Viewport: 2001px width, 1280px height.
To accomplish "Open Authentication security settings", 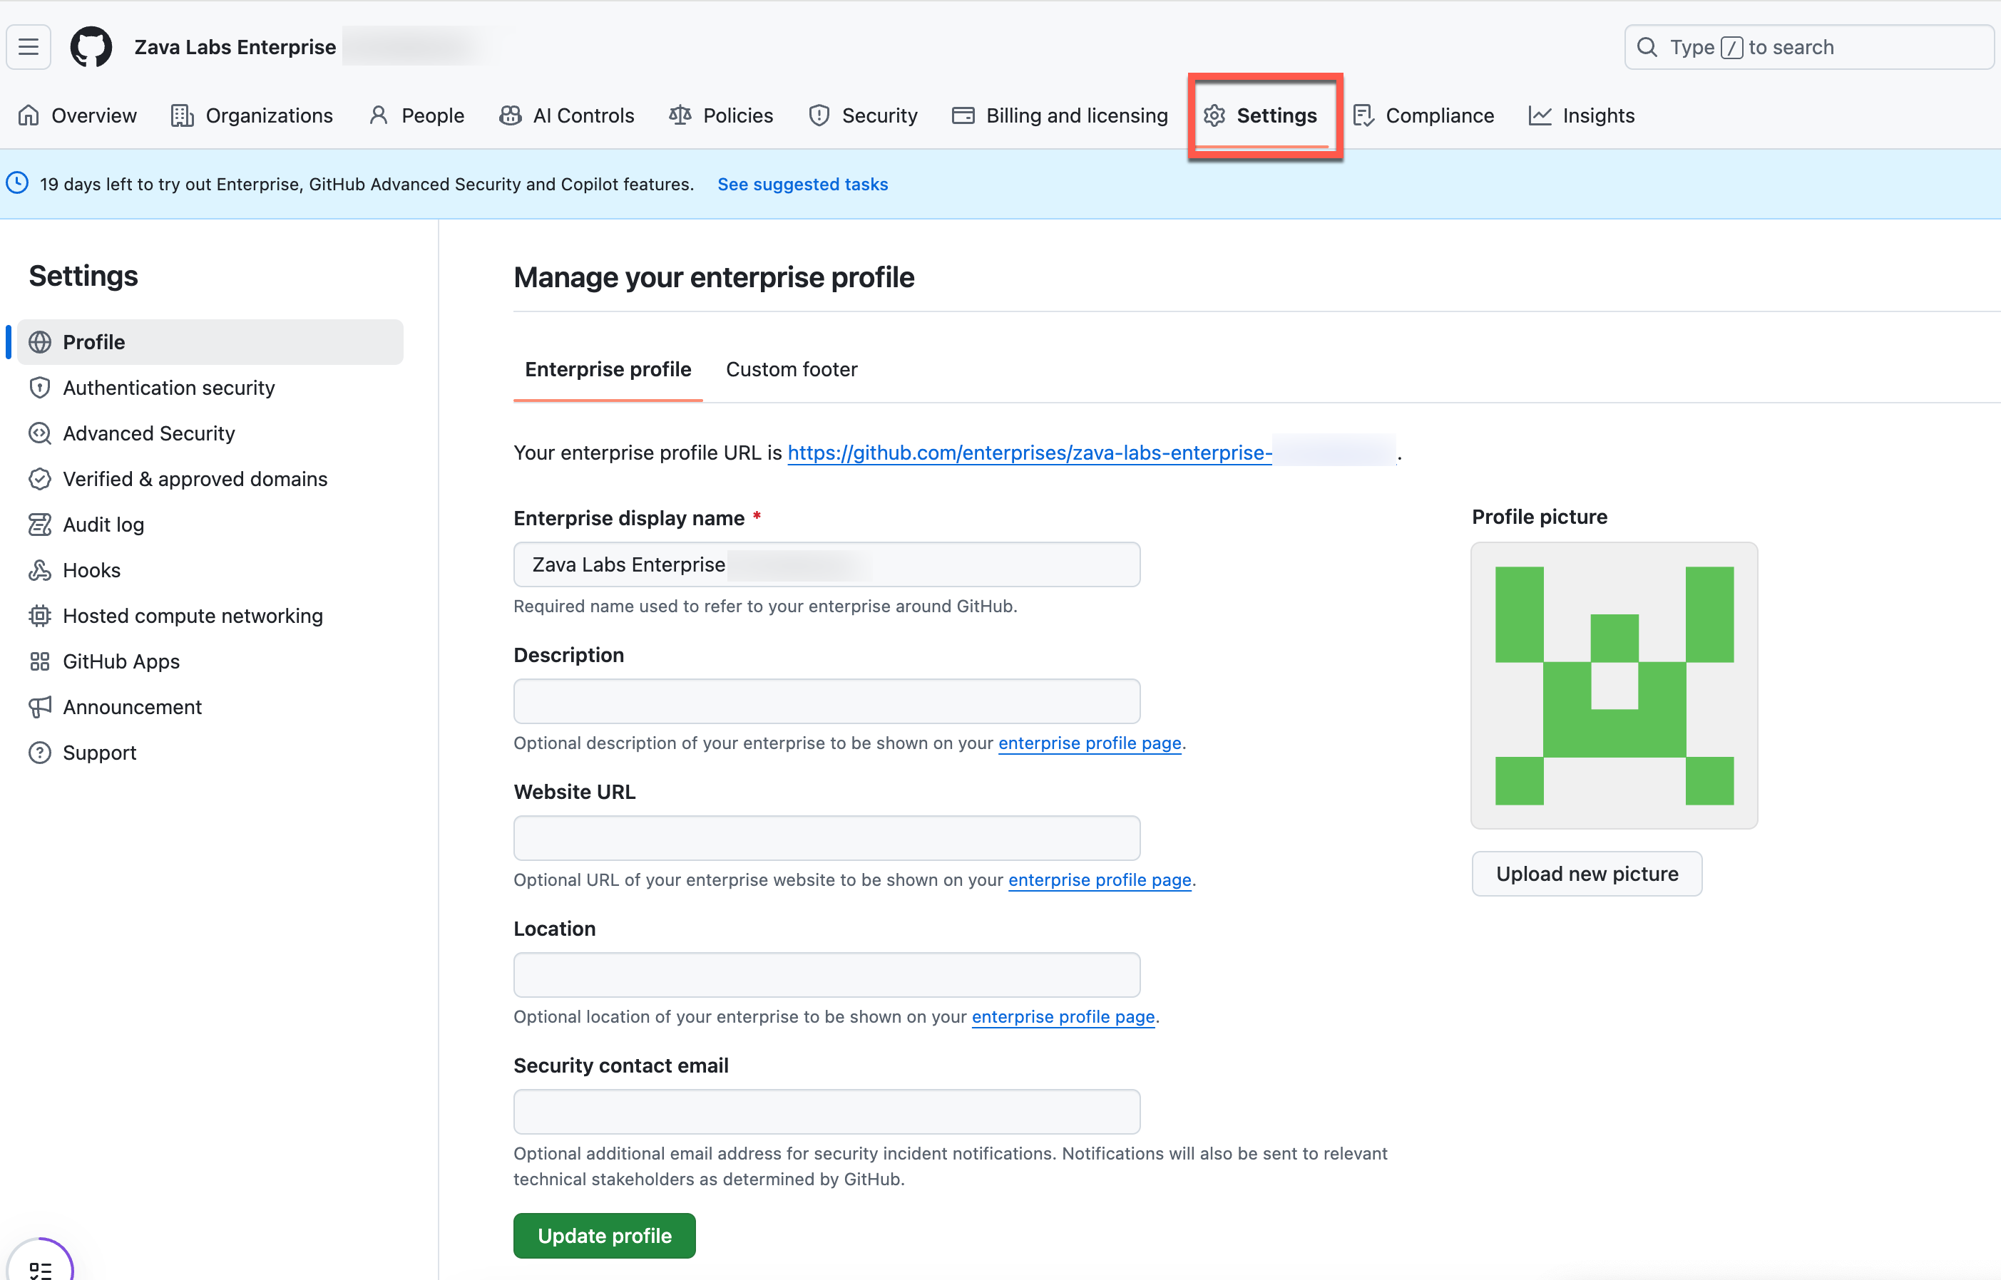I will (168, 387).
